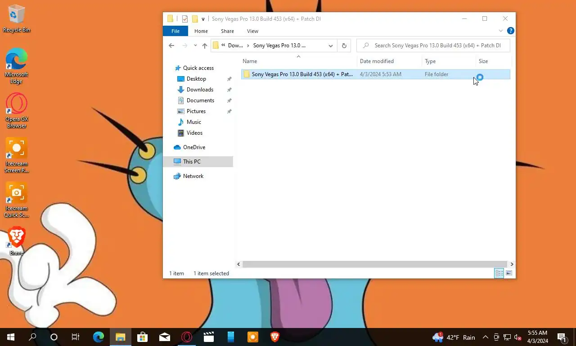Image resolution: width=576 pixels, height=346 pixels.
Task: Open the Recycle Bin desktop icon
Action: click(17, 19)
